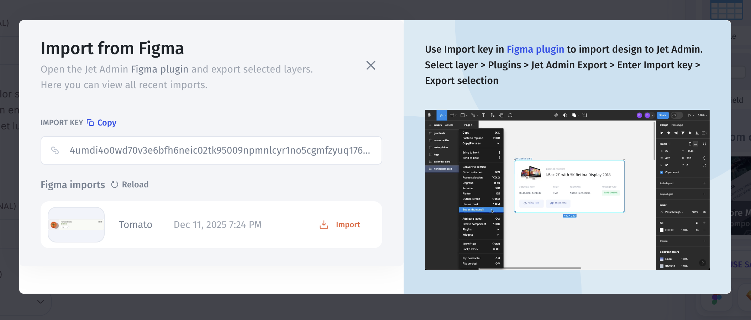751x320 pixels.
Task: Reload the Figma imports list
Action: [x=130, y=185]
